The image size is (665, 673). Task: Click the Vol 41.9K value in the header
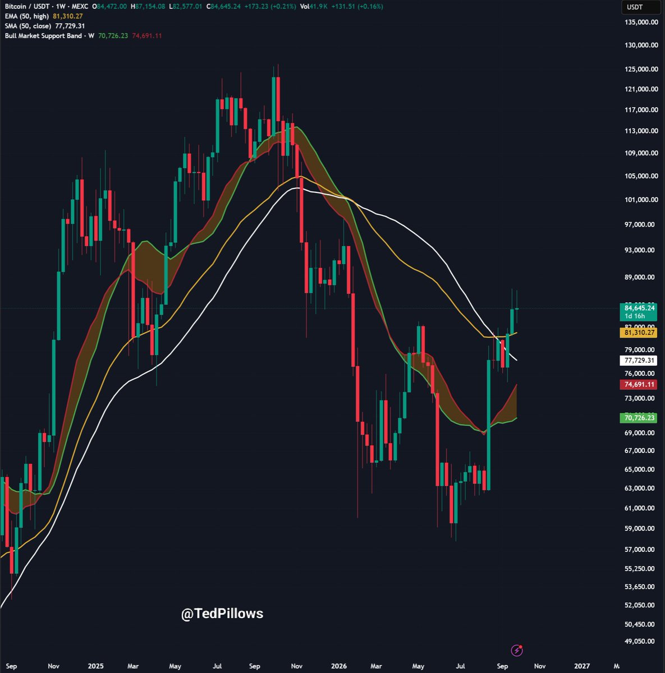[314, 6]
